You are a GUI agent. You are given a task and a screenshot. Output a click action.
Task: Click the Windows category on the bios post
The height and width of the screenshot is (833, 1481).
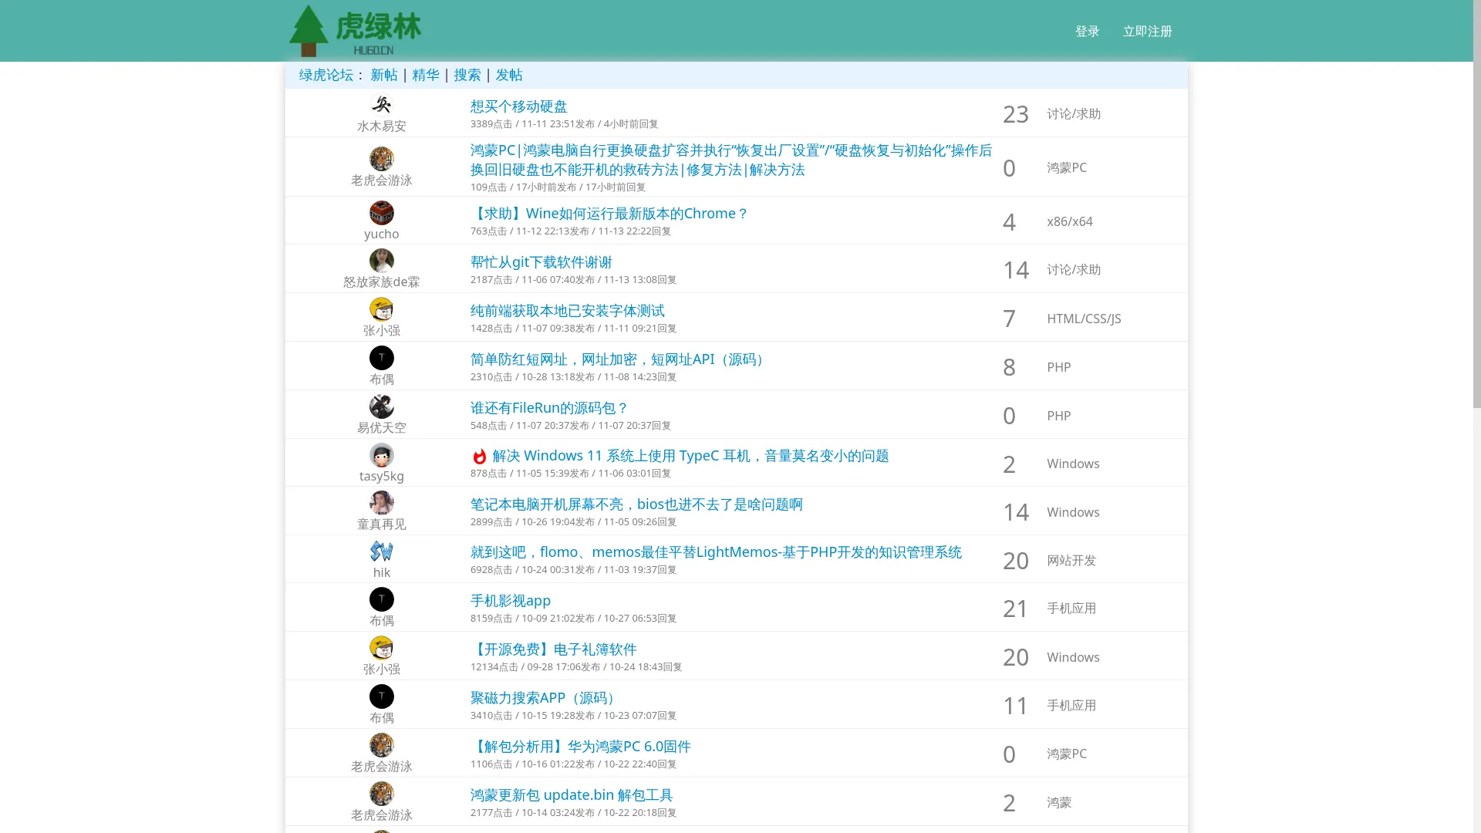pos(1072,511)
